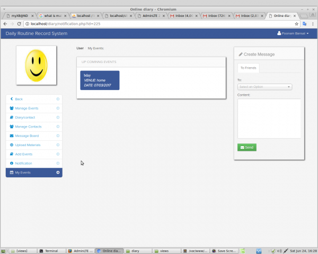Open the Manage Events link
This screenshot has height=254, width=318.
point(26,108)
